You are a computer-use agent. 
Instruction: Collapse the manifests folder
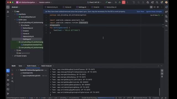coord(15,14)
